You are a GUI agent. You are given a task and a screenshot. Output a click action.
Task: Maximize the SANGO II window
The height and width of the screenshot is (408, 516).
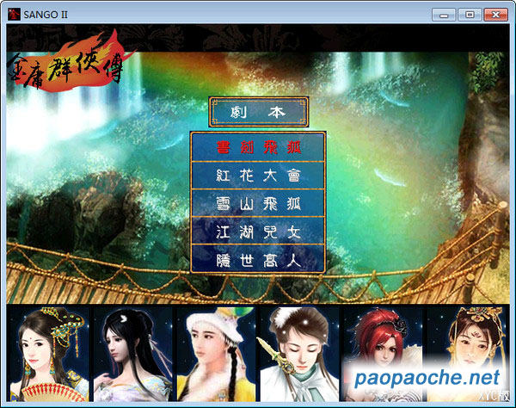(x=470, y=15)
